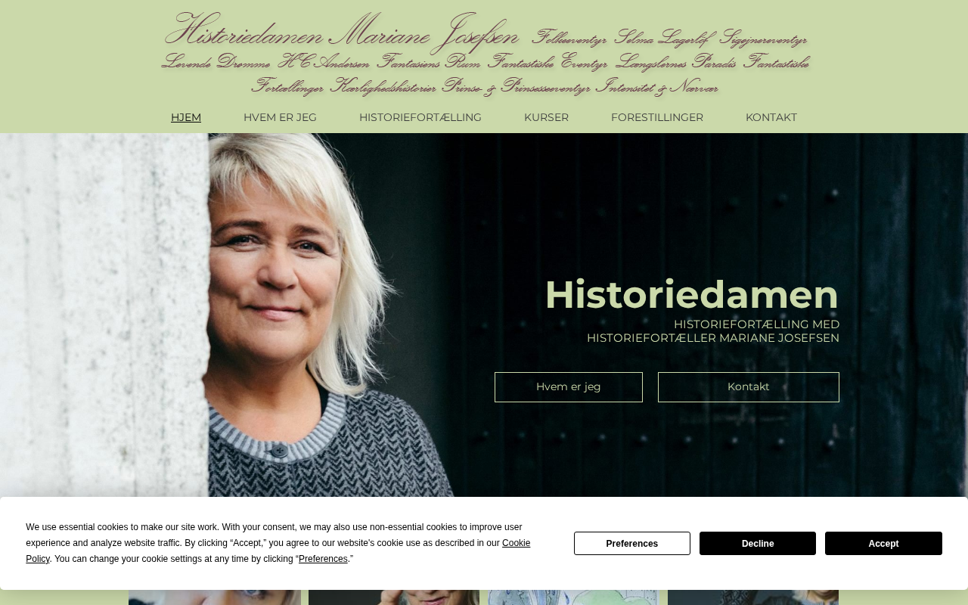Open the HJEM menu item

tap(186, 117)
